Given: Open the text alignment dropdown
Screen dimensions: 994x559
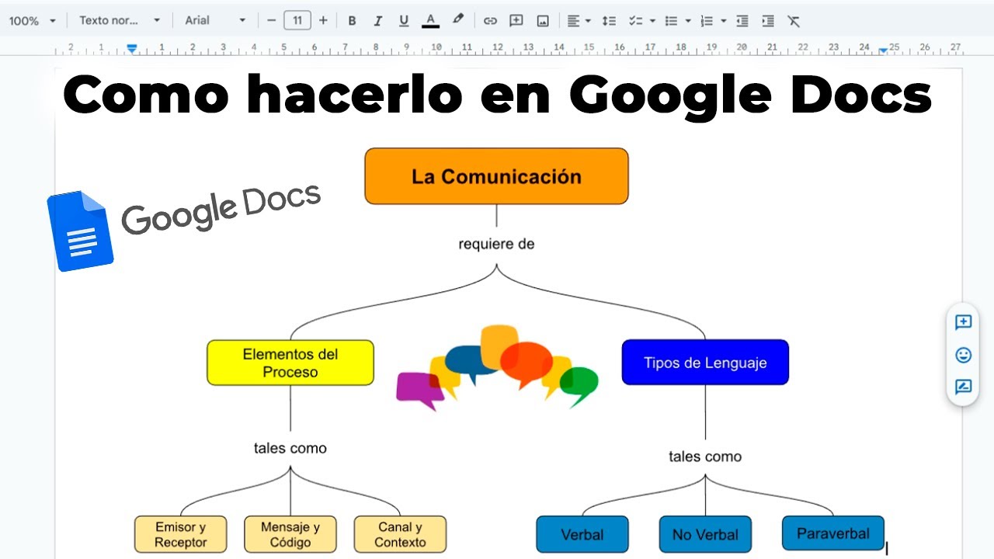Looking at the screenshot, I should click(x=578, y=21).
